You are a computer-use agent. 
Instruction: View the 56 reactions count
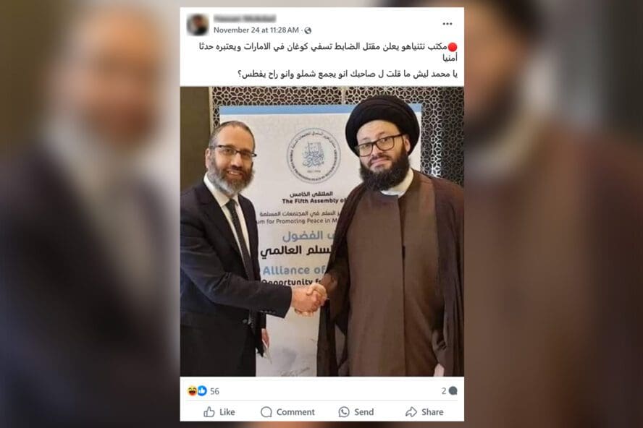pos(214,391)
